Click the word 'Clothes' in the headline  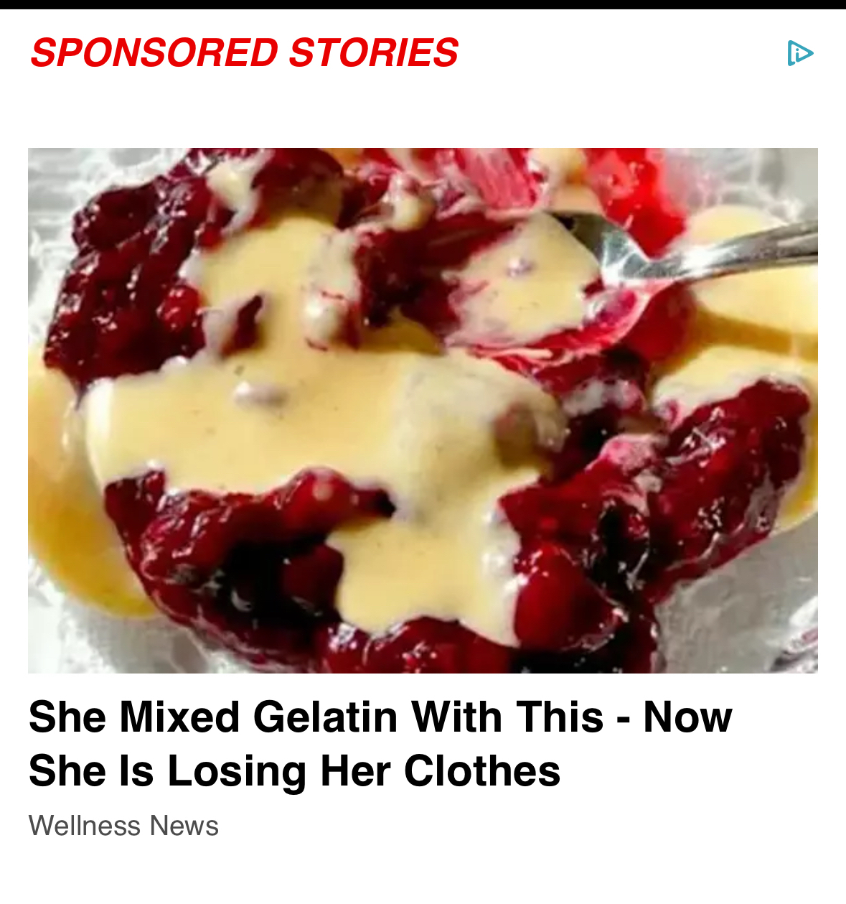pos(482,771)
